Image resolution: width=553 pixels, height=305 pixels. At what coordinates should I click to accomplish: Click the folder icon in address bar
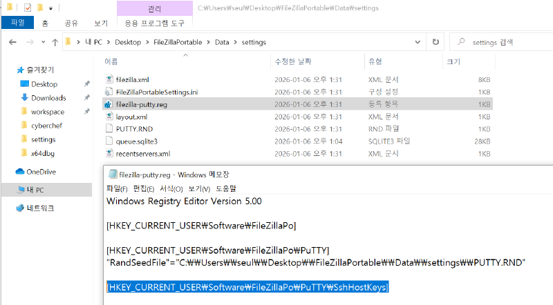coord(68,42)
